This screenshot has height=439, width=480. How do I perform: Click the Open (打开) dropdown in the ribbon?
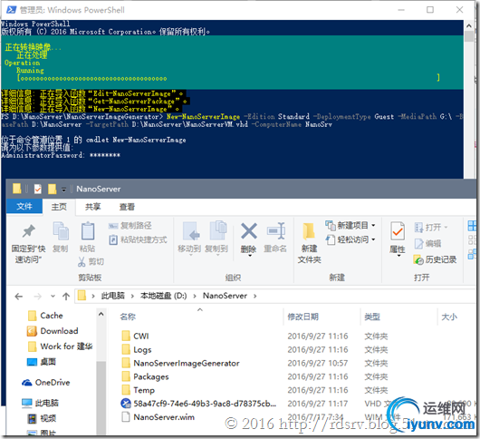click(x=431, y=228)
